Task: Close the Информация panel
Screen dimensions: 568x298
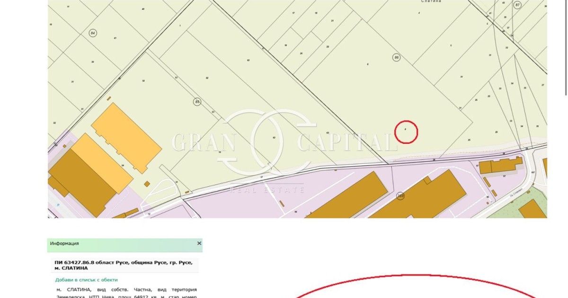Action: (x=199, y=243)
